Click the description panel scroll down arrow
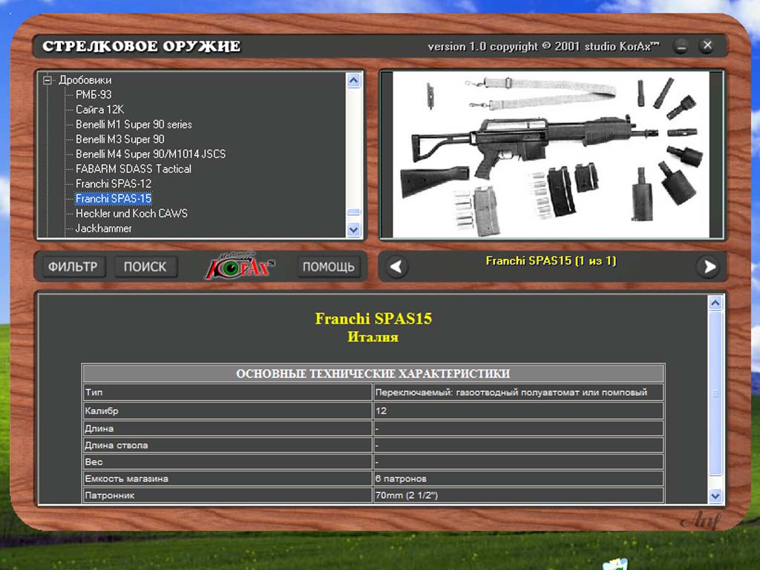The width and height of the screenshot is (760, 570). click(715, 496)
